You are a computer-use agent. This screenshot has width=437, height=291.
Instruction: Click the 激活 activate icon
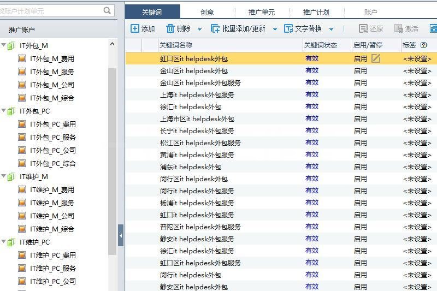pos(399,28)
